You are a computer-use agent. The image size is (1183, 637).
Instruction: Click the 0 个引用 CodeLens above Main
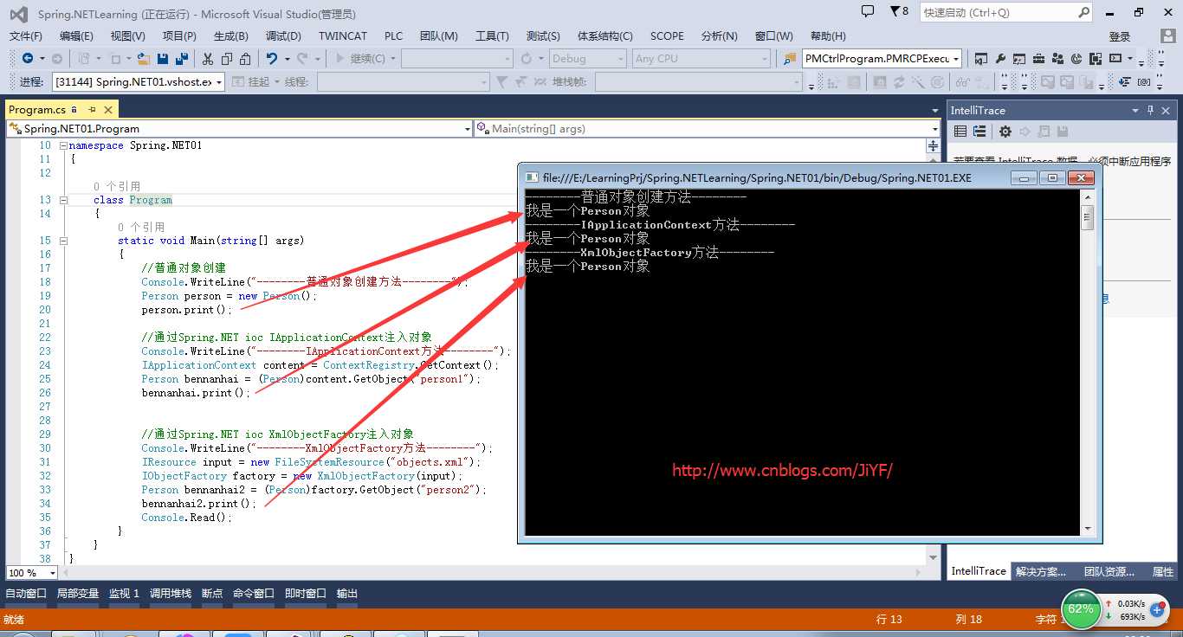pos(141,227)
